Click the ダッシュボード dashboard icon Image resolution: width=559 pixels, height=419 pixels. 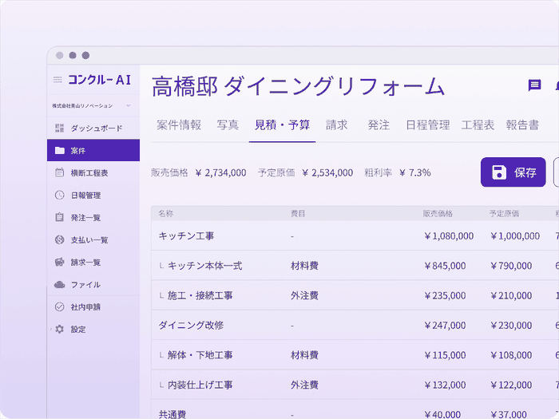coord(59,128)
